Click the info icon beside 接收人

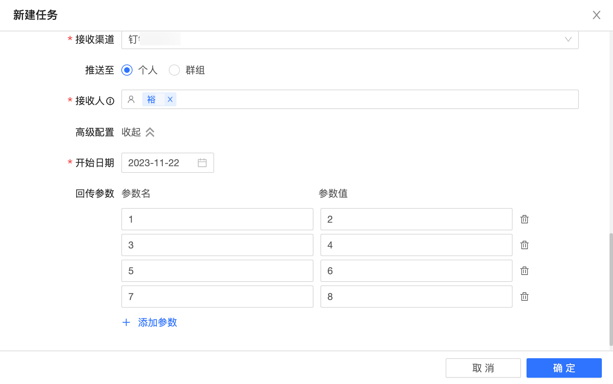tap(110, 101)
